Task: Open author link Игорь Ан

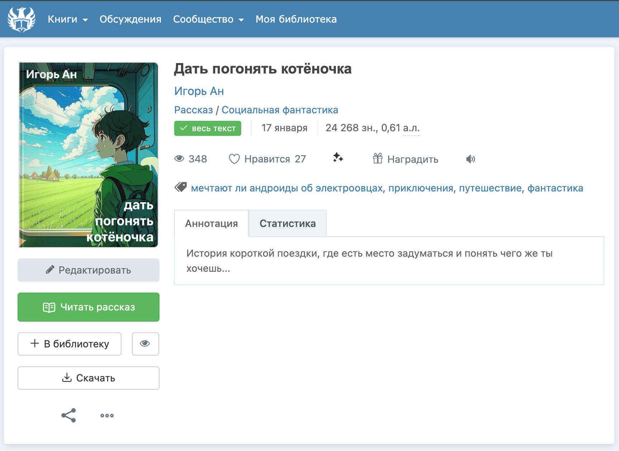Action: 199,91
